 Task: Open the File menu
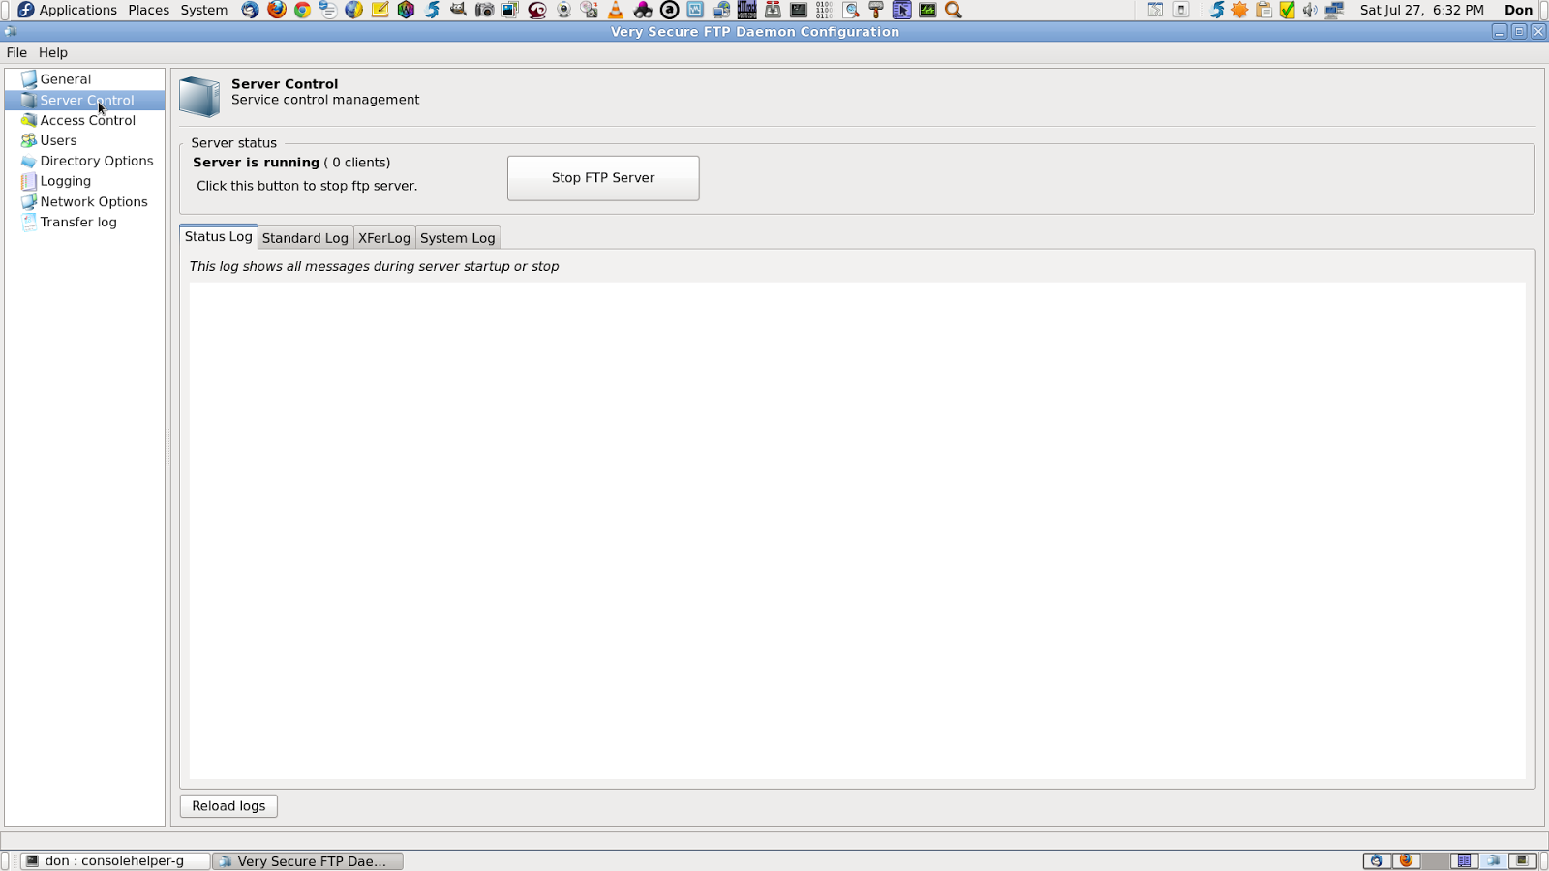coord(16,52)
